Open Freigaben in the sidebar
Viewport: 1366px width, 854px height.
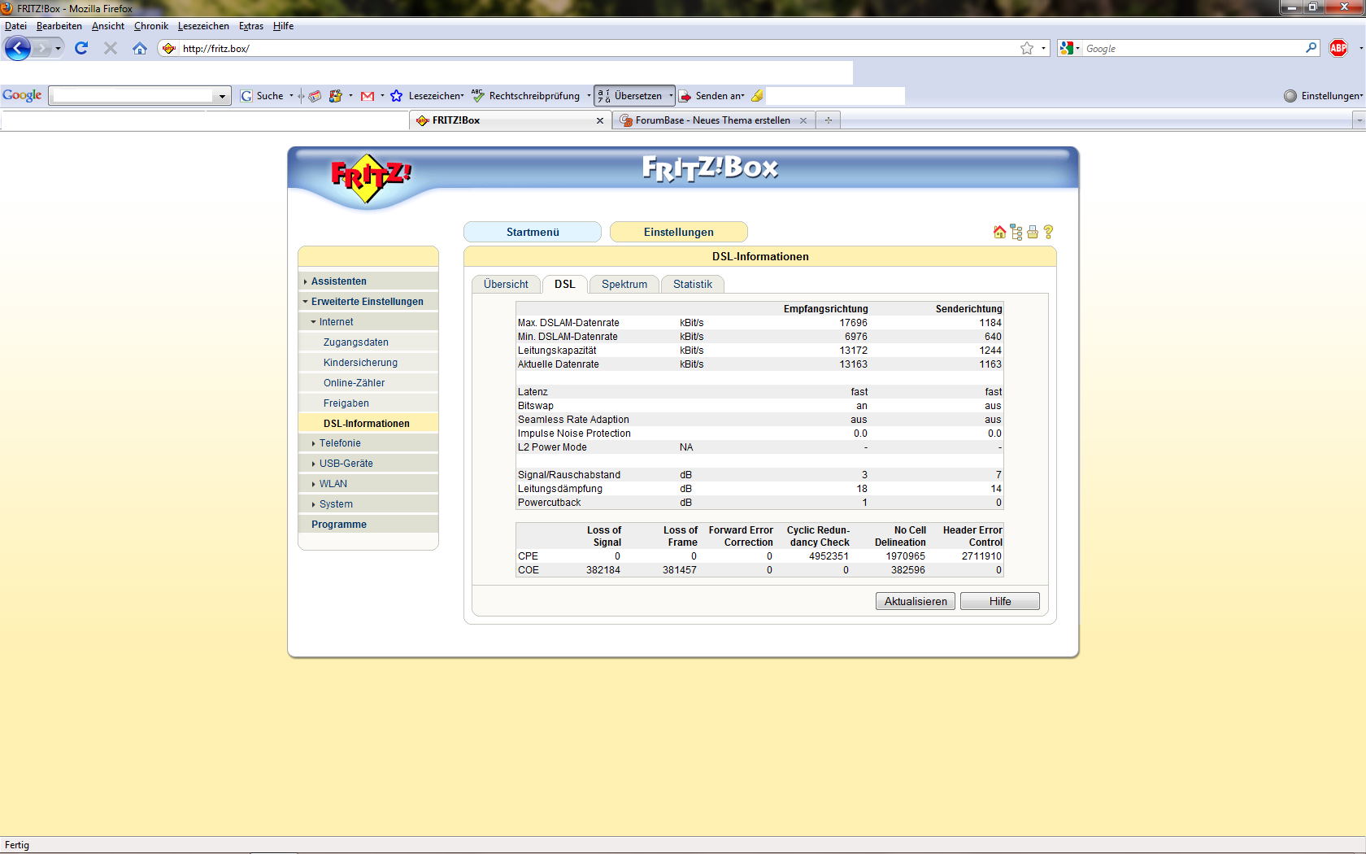pyautogui.click(x=346, y=403)
